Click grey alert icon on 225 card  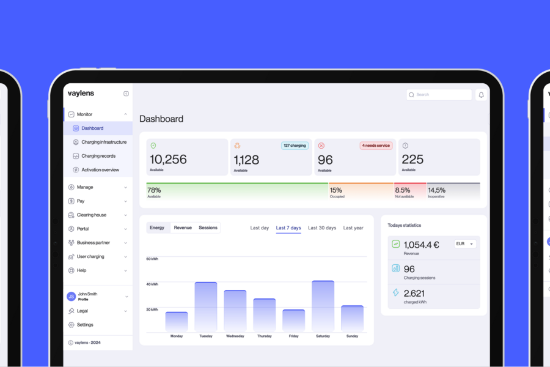(405, 146)
